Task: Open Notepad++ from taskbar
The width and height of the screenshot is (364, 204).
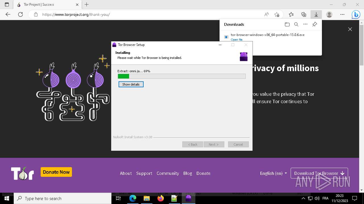Action: pos(174,198)
